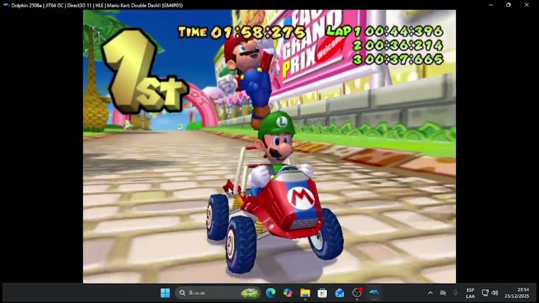Click the landscape image in search box

coord(250,293)
